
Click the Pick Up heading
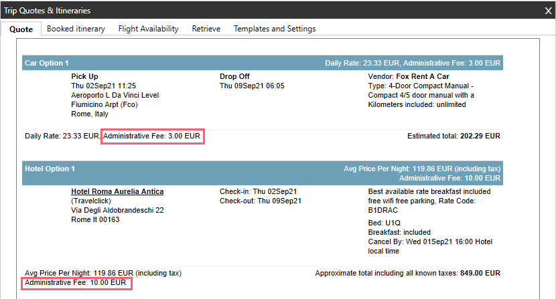click(x=84, y=76)
